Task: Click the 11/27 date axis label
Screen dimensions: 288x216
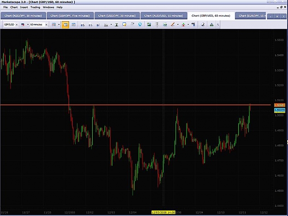Action: 26,212
